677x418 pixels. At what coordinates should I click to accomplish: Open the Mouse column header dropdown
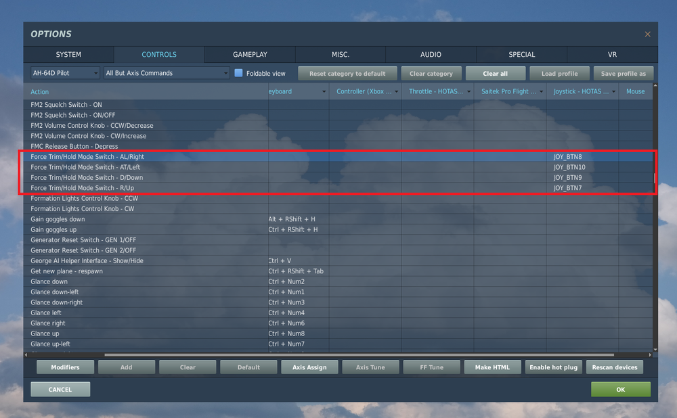635,91
